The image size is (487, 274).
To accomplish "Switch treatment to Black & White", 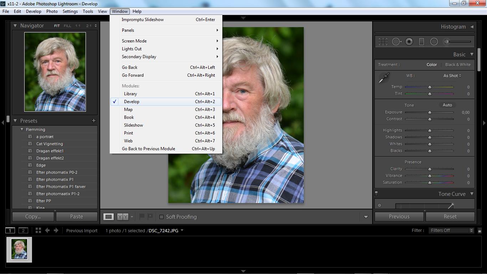I will [458, 65].
